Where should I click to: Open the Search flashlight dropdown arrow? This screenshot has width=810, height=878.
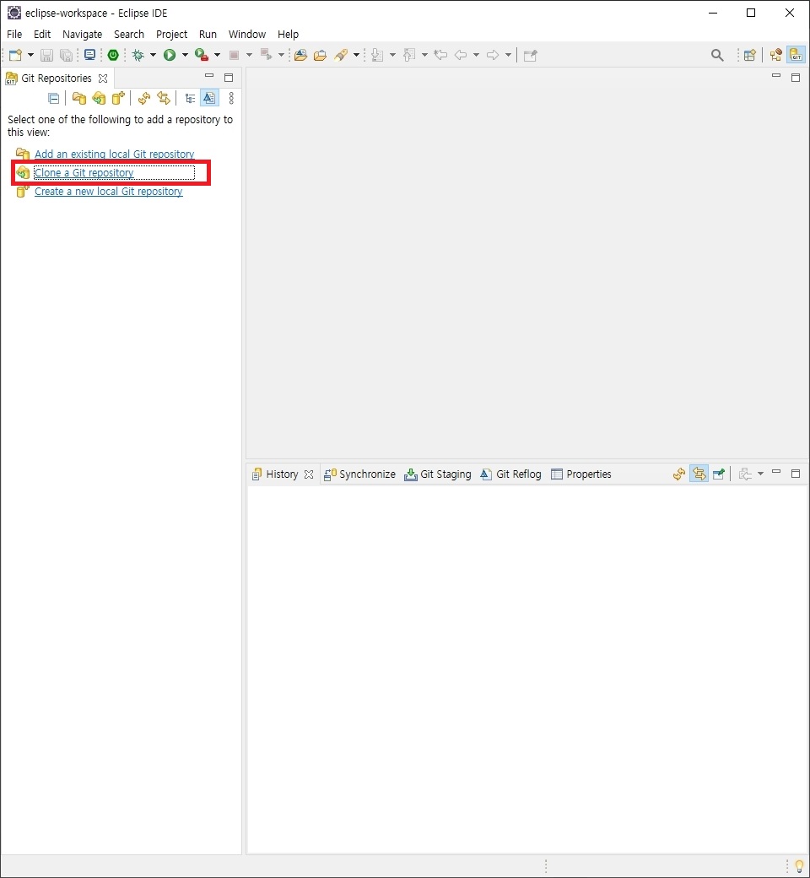[356, 55]
